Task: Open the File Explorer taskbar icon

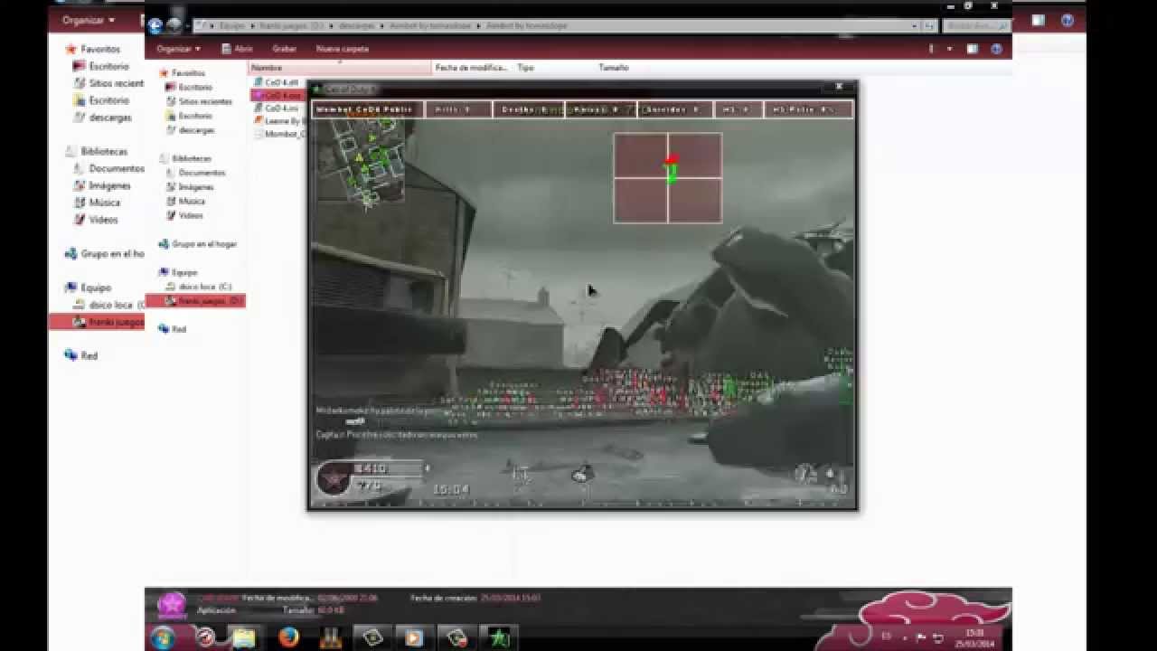Action: click(243, 637)
